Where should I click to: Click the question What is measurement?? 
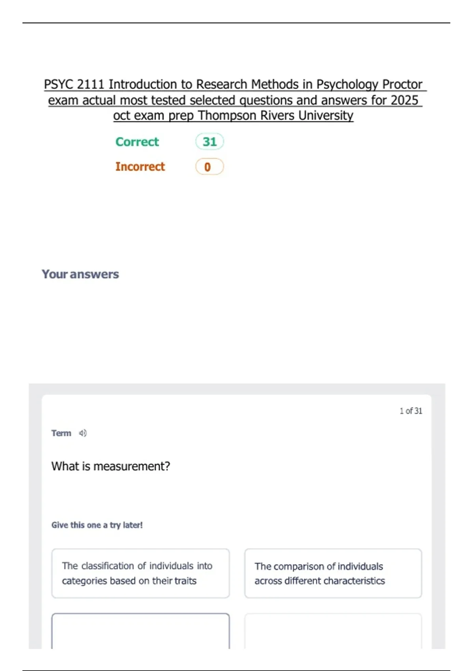[x=111, y=466]
